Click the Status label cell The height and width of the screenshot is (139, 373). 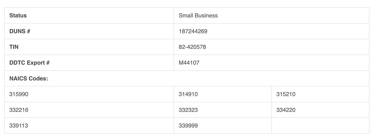pos(18,16)
